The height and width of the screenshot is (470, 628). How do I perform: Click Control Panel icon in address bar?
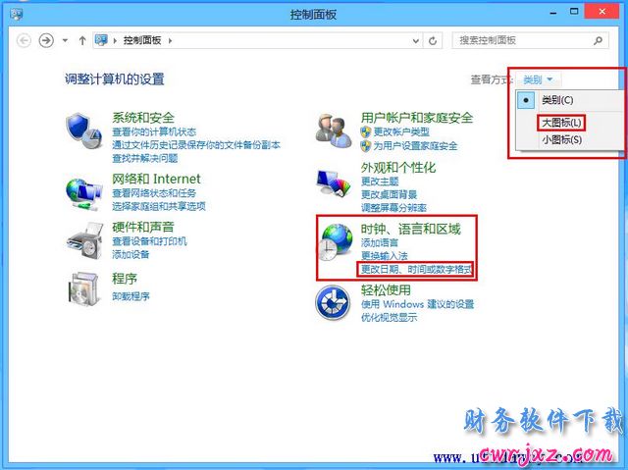pyautogui.click(x=101, y=40)
